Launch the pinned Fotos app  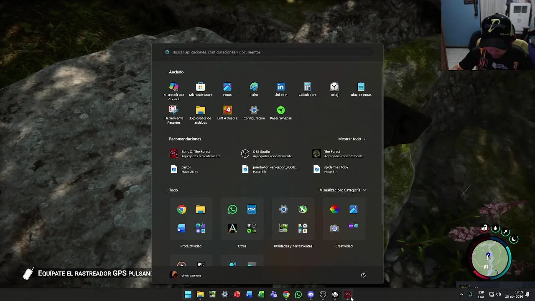227,89
